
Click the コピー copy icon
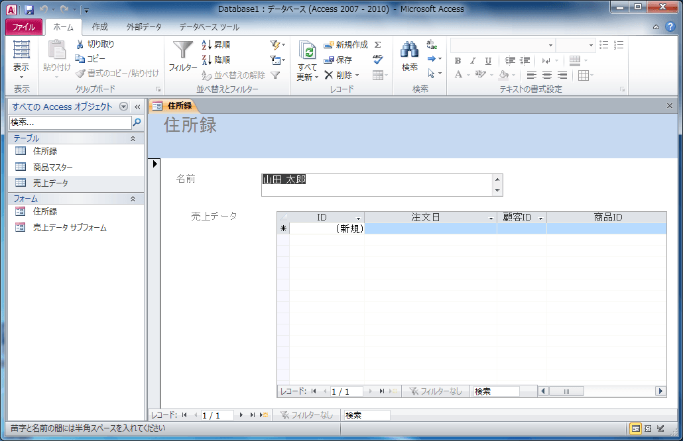pyautogui.click(x=80, y=58)
